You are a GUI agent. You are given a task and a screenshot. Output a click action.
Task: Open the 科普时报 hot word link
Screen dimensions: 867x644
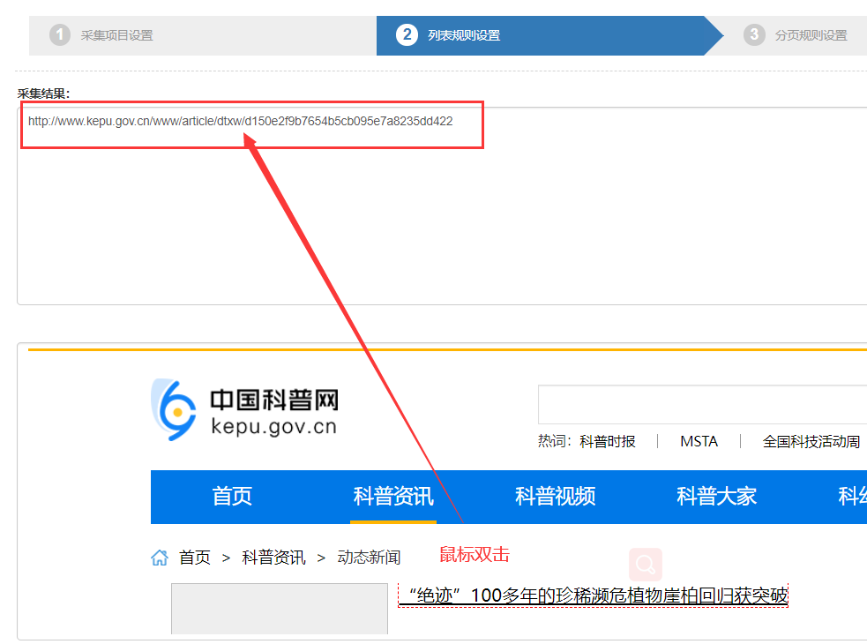coord(607,442)
